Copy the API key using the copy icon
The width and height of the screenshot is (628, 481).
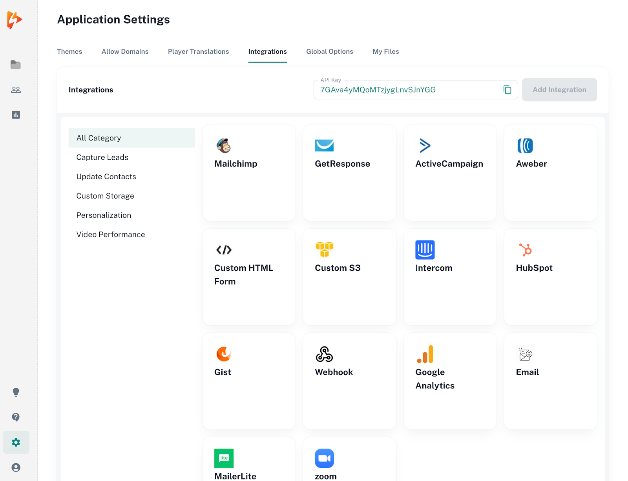[508, 89]
